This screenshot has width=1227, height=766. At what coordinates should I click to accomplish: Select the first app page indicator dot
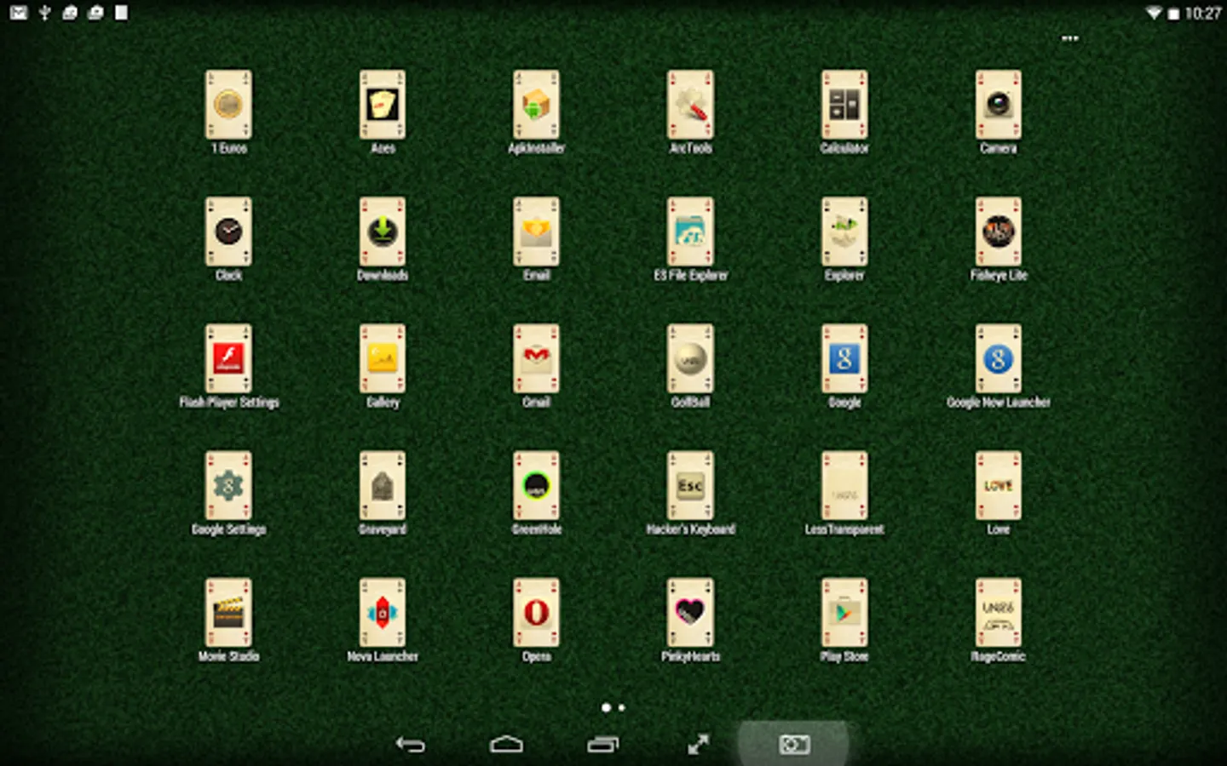[606, 707]
